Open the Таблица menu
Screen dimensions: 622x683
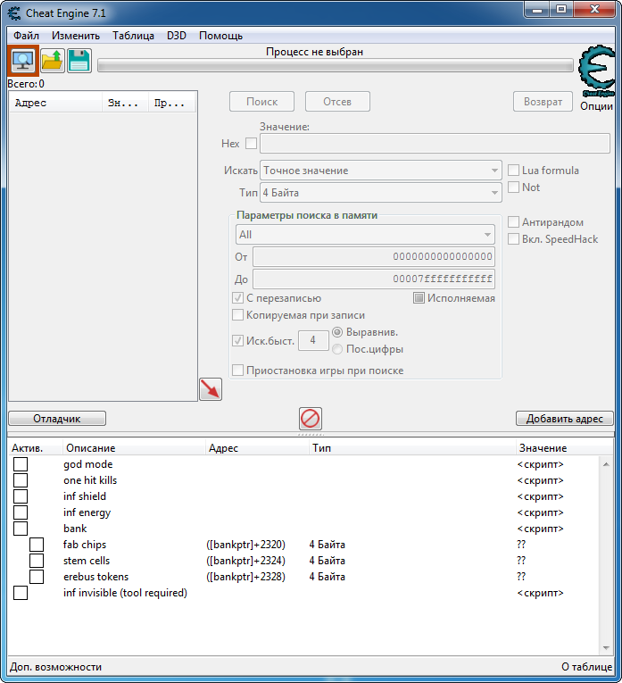click(x=133, y=36)
